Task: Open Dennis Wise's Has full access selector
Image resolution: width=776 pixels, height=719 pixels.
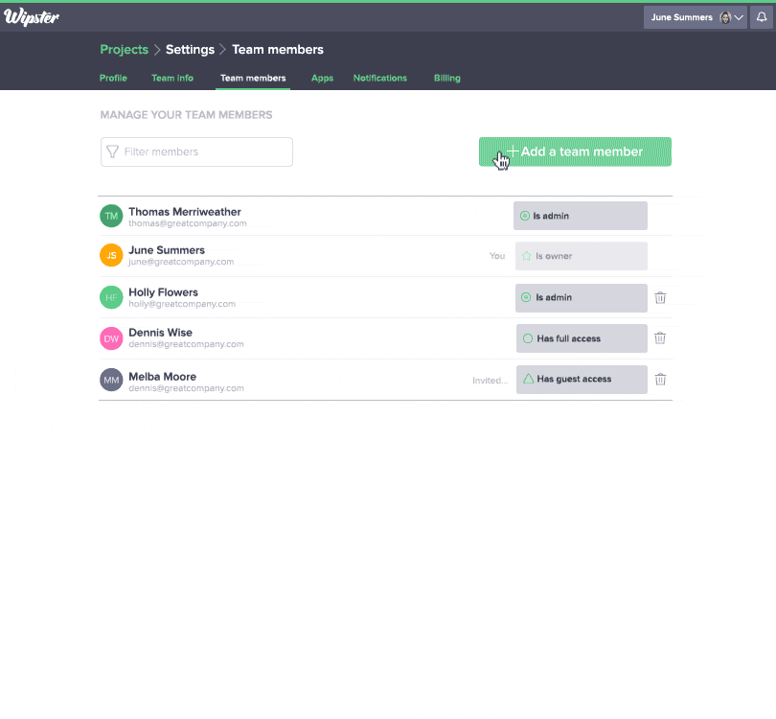Action: click(582, 338)
